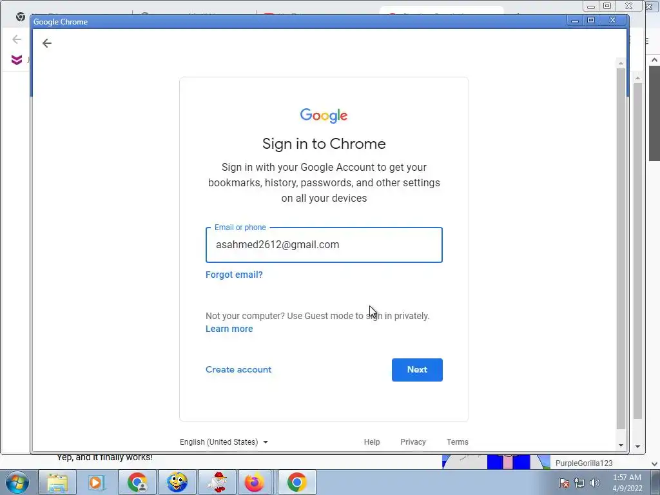The image size is (660, 495).
Task: Click the purple bookmark icon in background browser
Action: [16, 60]
